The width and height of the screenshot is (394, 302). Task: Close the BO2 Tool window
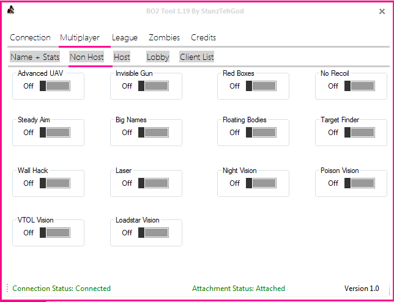coord(382,11)
